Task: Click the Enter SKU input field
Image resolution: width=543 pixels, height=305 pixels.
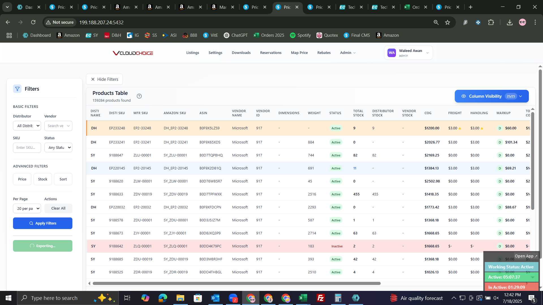Action: pyautogui.click(x=27, y=148)
